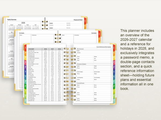
Task: Click the 2028 column header in the holiday table
Action: (x=59, y=49)
